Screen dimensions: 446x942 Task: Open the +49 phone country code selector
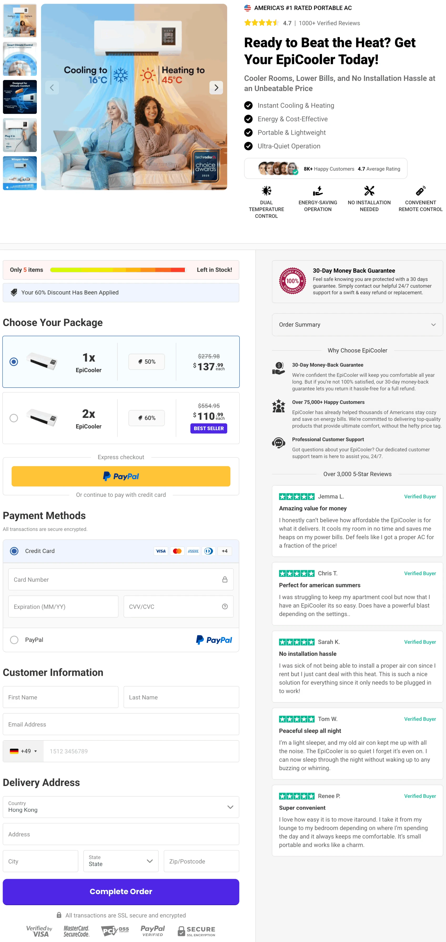pyautogui.click(x=23, y=751)
